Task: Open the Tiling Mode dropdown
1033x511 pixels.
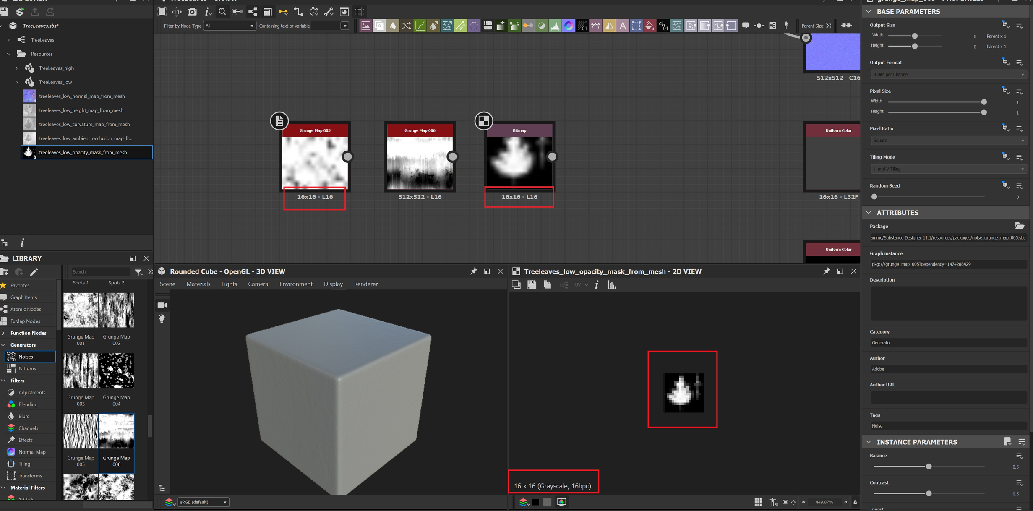Action: 948,169
